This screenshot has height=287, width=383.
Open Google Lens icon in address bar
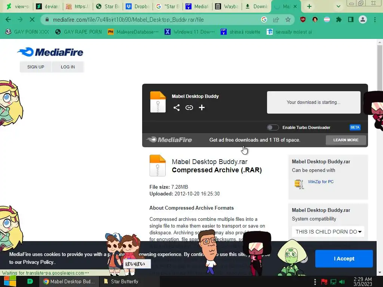(x=264, y=19)
